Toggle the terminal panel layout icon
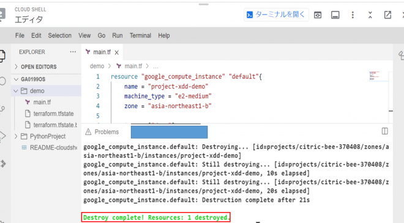The width and height of the screenshot is (404, 223). pyautogui.click(x=335, y=15)
